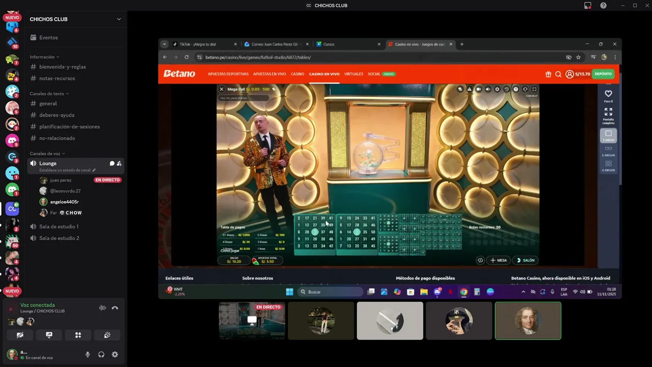
Task: Edit the channel status pencil icon
Action: coord(94,170)
